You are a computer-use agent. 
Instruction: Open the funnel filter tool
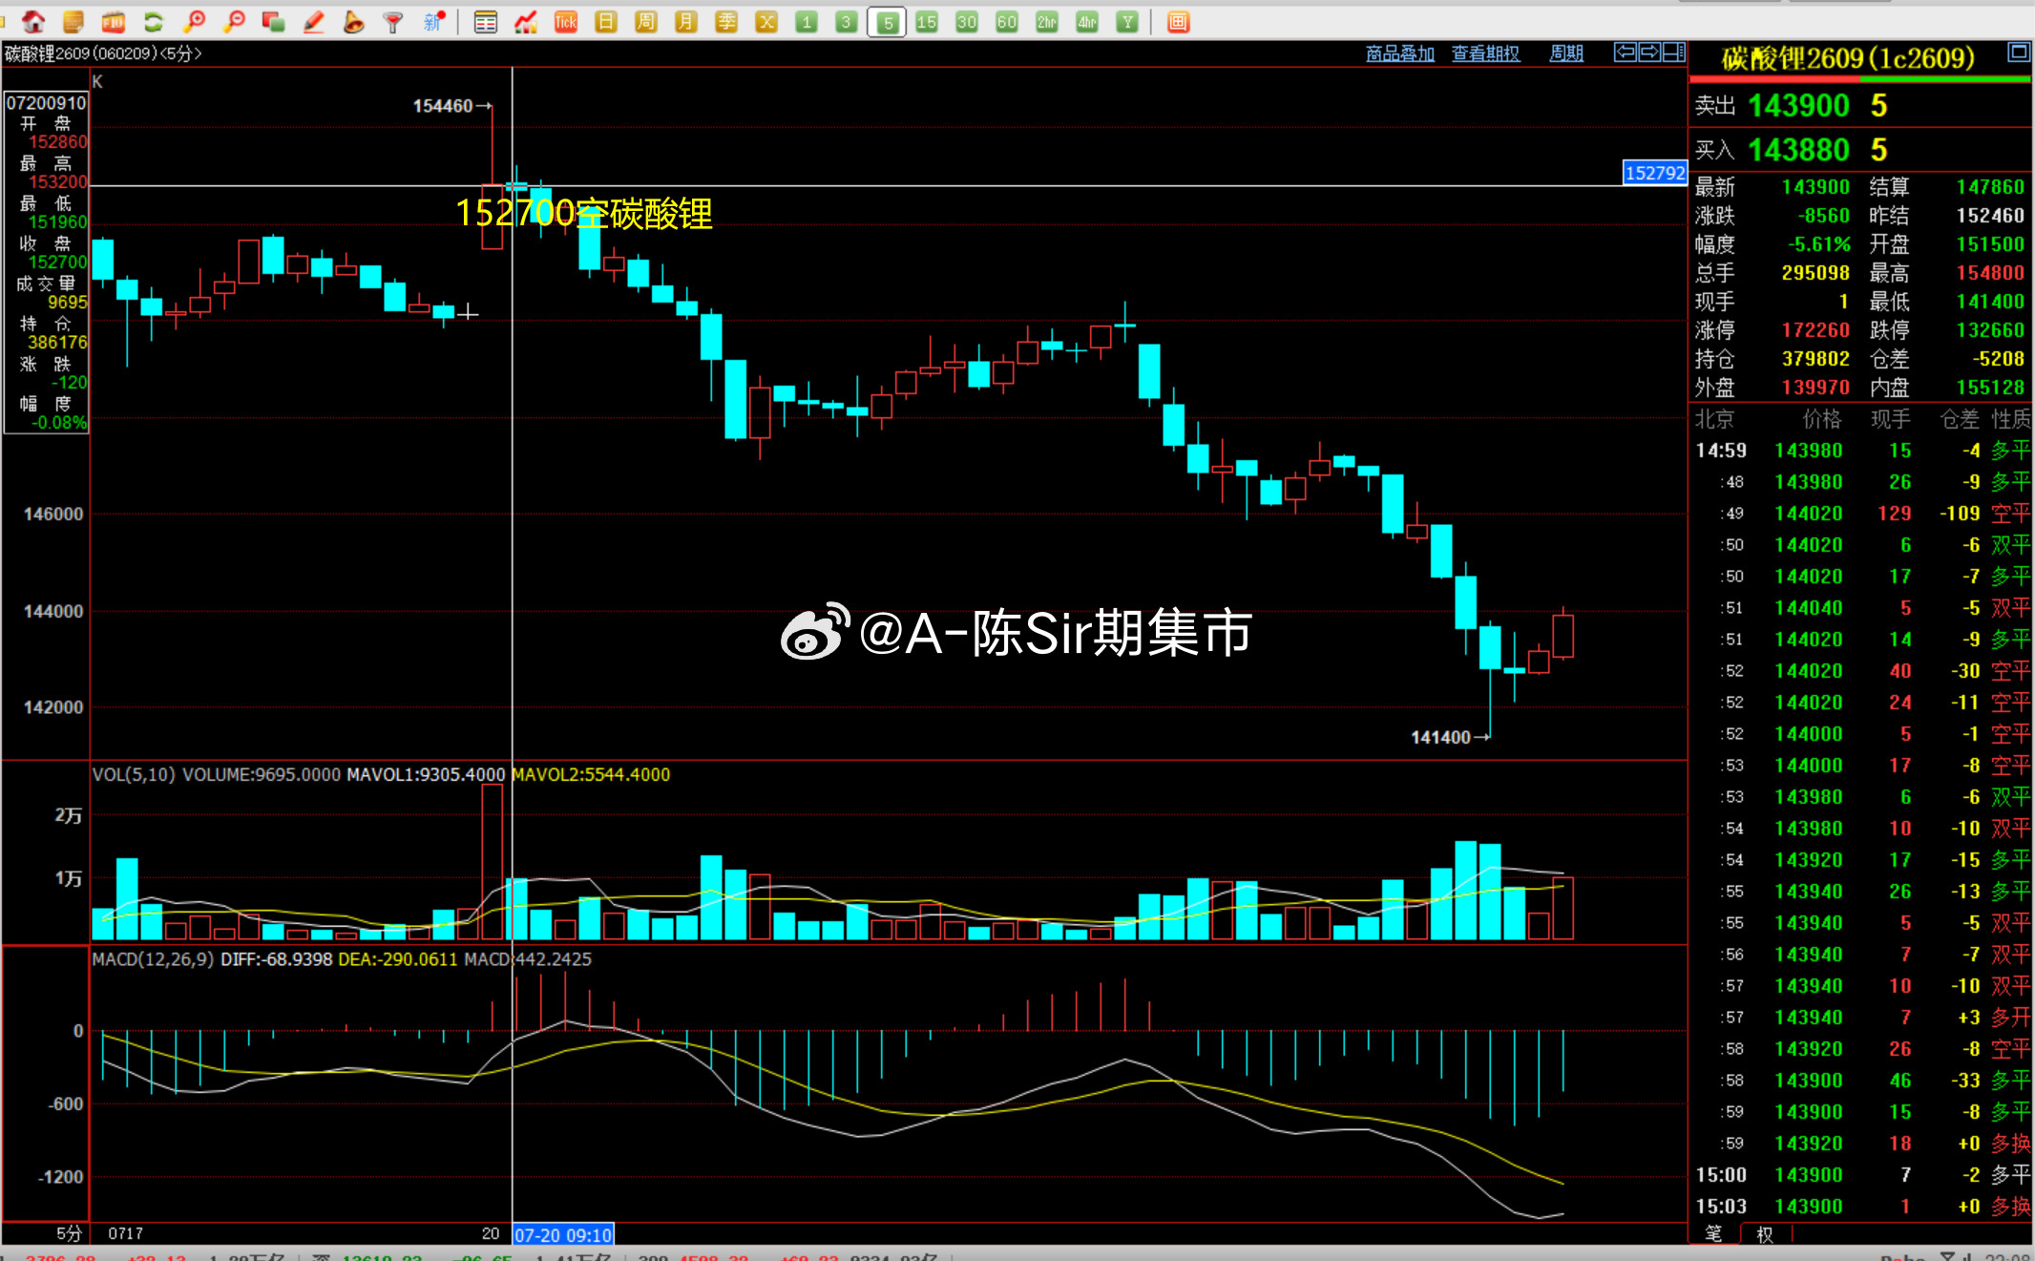coord(393,21)
